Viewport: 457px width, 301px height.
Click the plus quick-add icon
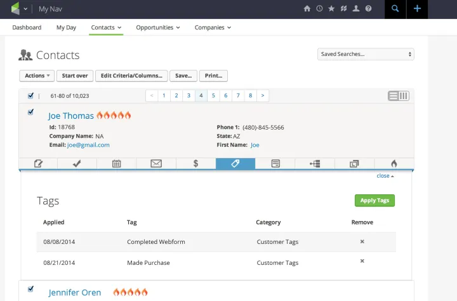click(417, 9)
